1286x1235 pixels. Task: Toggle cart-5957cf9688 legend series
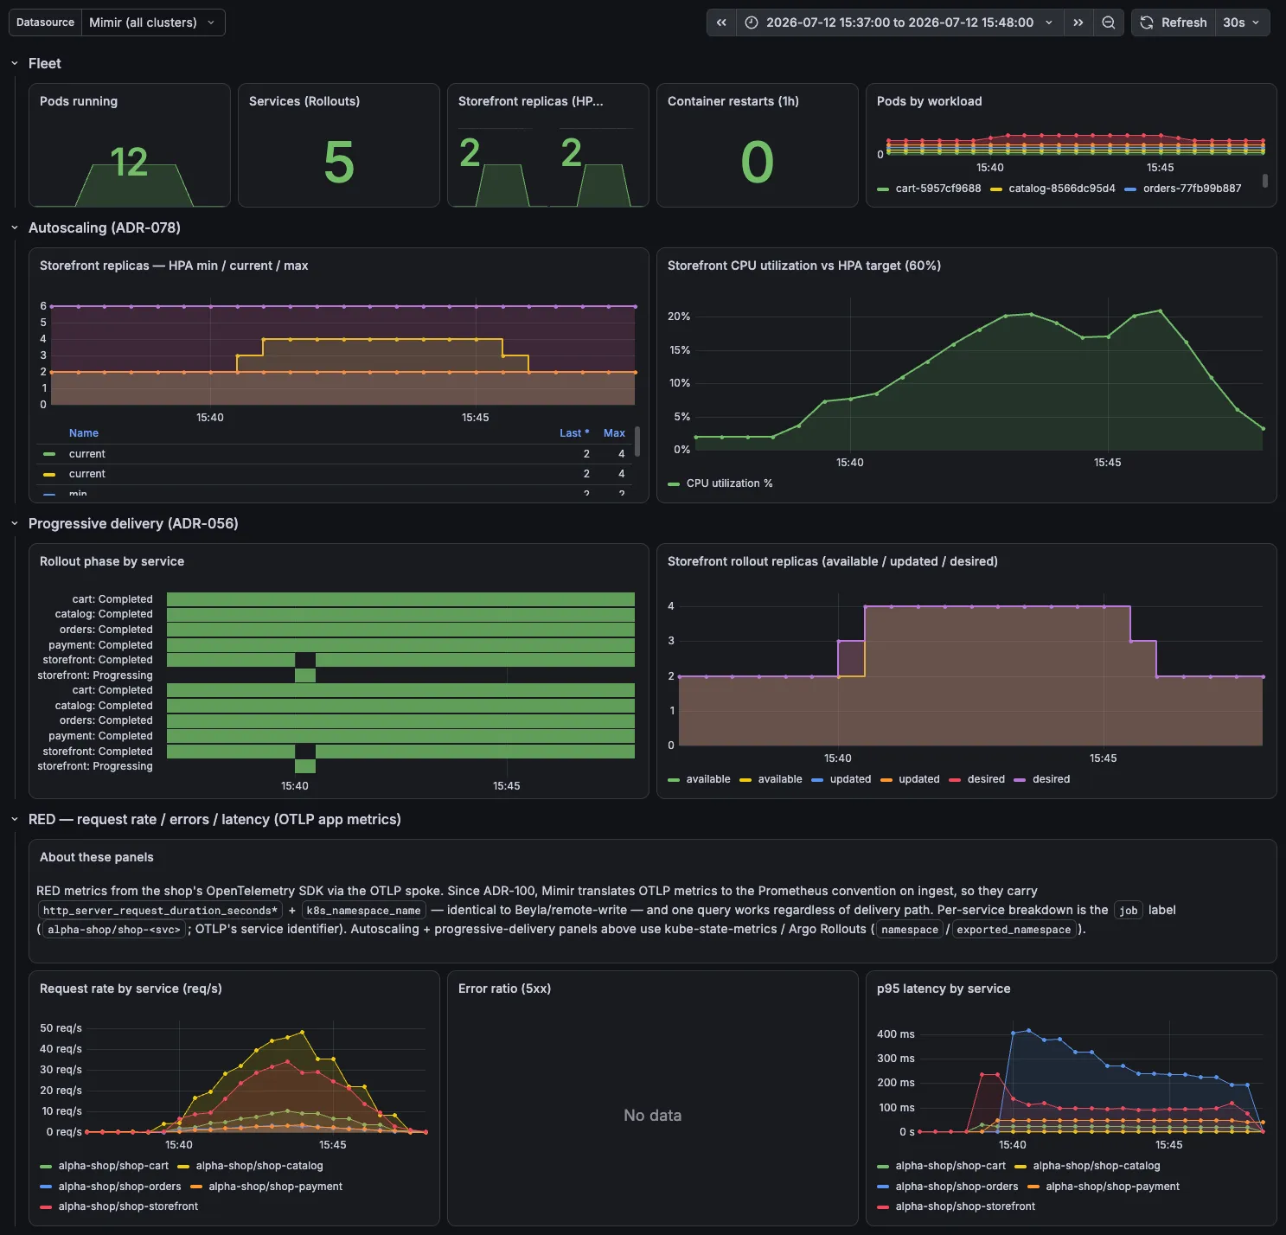coord(937,189)
